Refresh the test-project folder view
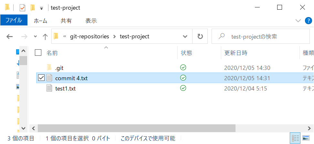Viewport: 314px width, 144px height. [x=200, y=36]
